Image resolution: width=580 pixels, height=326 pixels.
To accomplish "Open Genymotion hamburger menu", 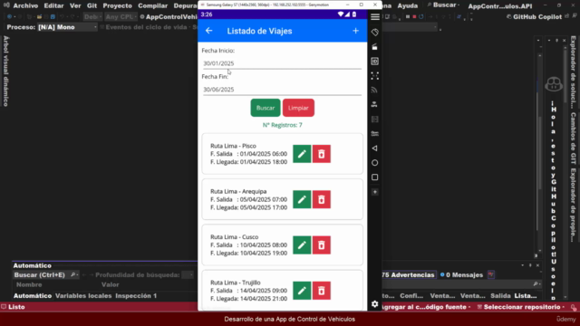I will click(x=374, y=17).
